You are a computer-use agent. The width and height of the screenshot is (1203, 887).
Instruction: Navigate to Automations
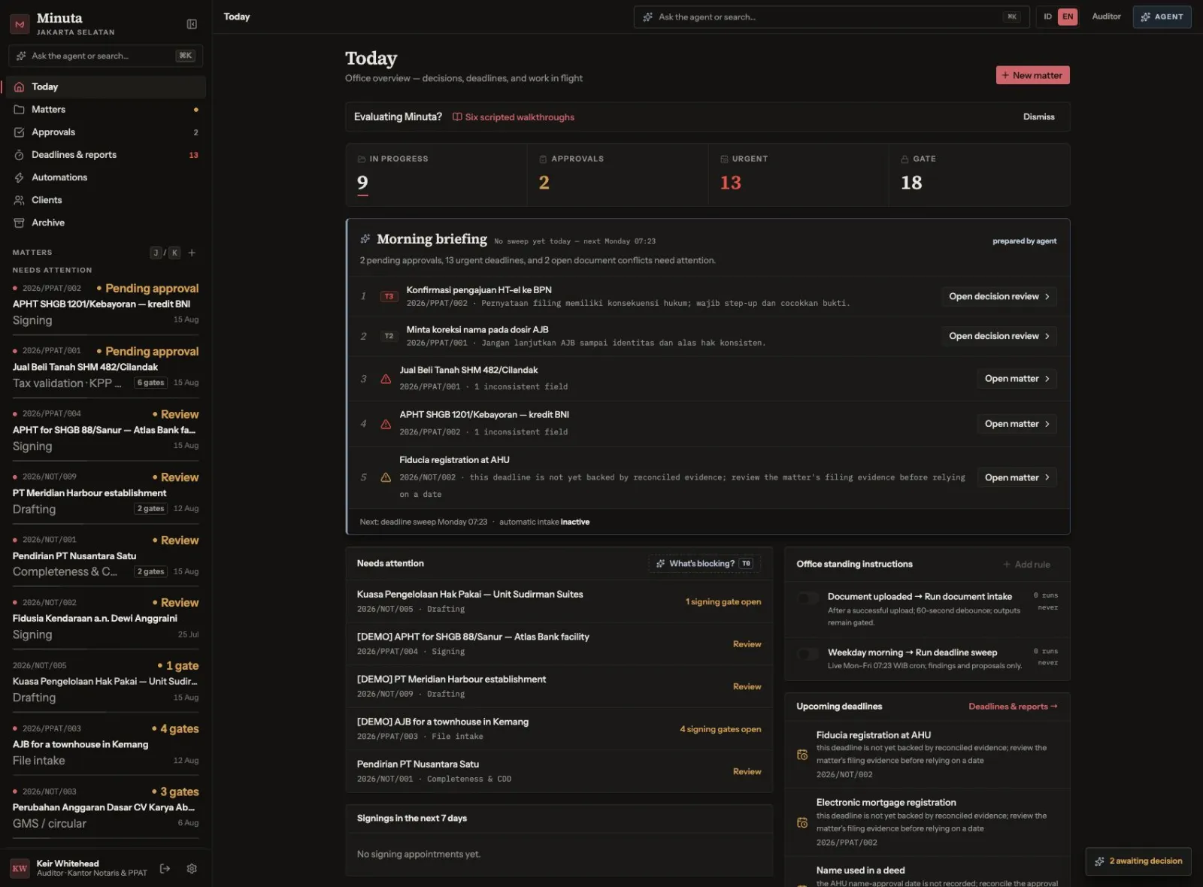click(x=105, y=177)
